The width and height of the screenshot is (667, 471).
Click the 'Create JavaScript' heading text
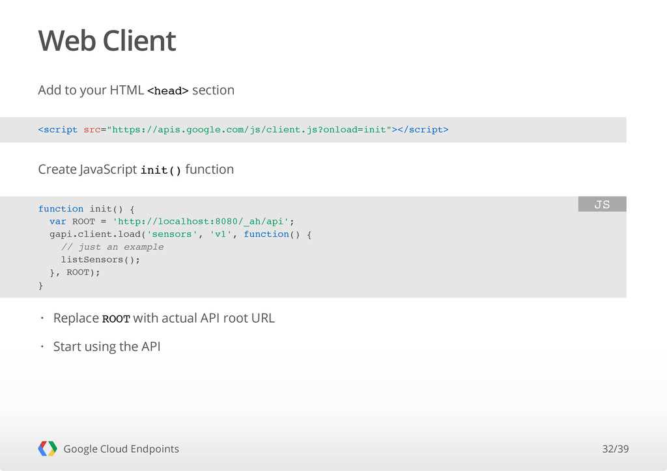tap(87, 169)
